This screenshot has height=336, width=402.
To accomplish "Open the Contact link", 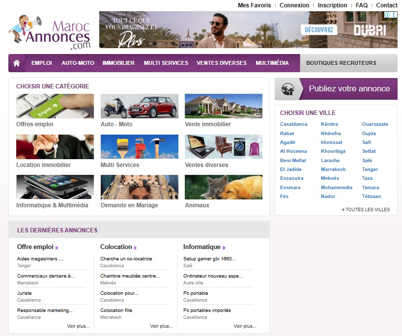I will [387, 5].
